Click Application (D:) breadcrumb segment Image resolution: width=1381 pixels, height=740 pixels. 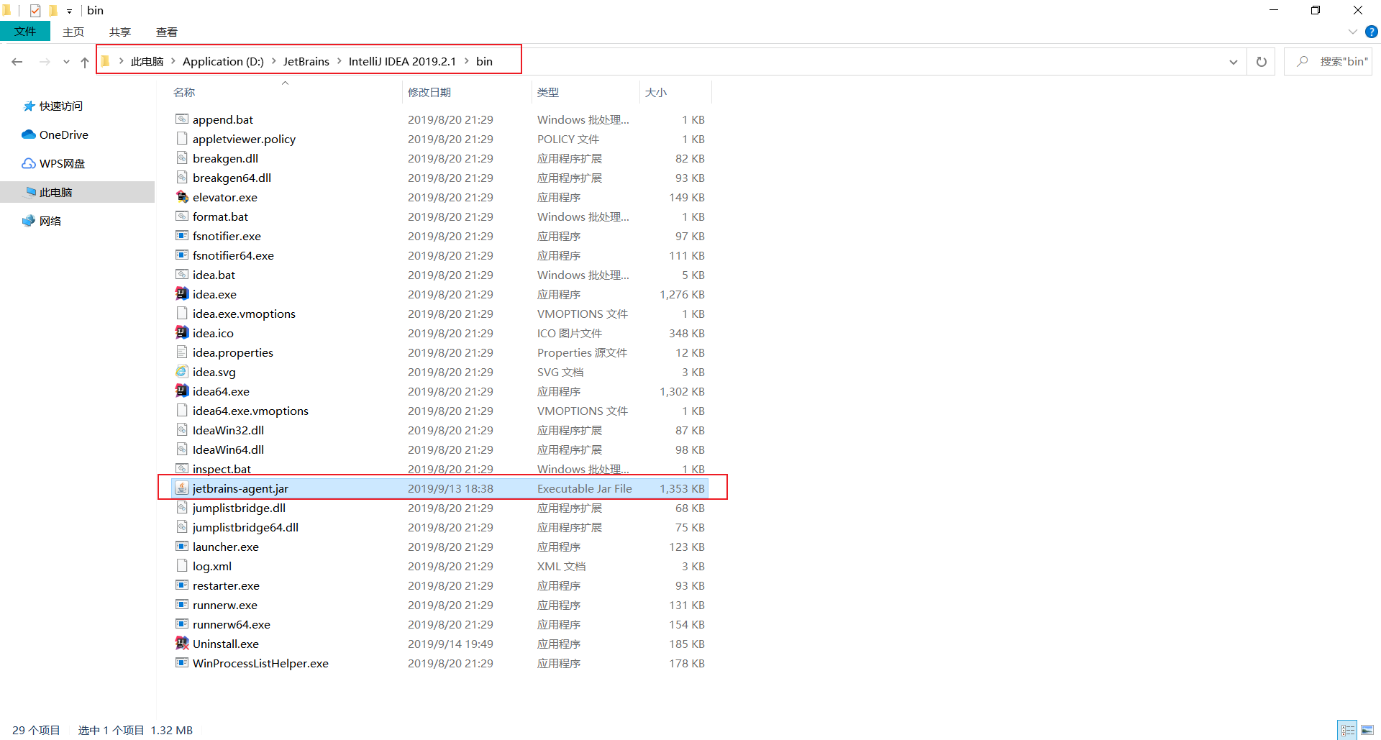click(x=223, y=61)
